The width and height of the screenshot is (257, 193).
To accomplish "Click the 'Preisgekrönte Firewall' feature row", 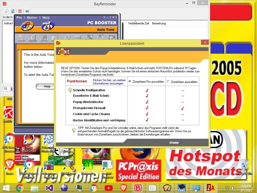I will point(89,108).
